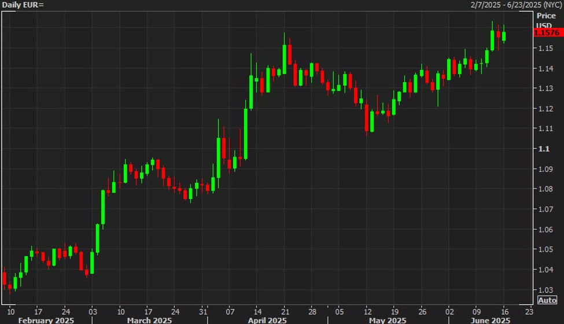Viewport: 564px width, 324px height.
Task: Select the 1.15 price axis label
Action: pos(545,48)
